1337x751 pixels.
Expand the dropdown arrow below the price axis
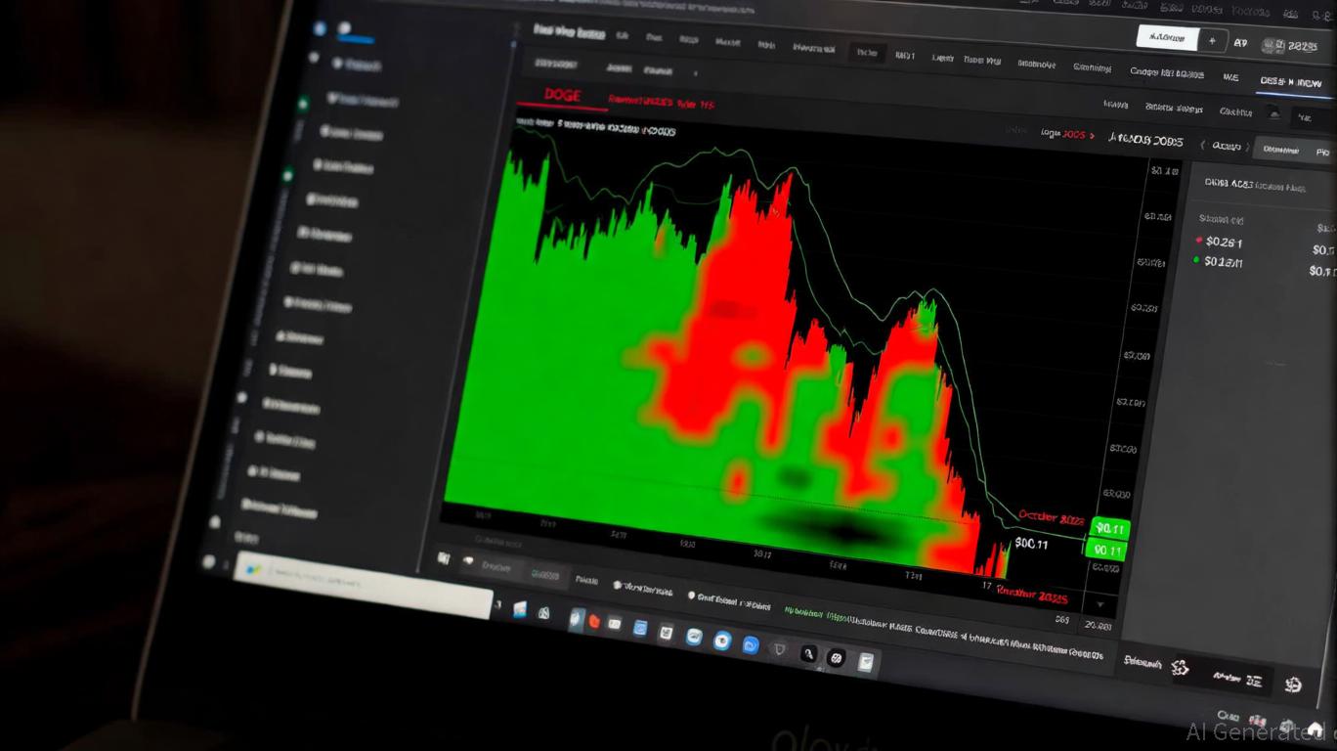coord(1101,603)
